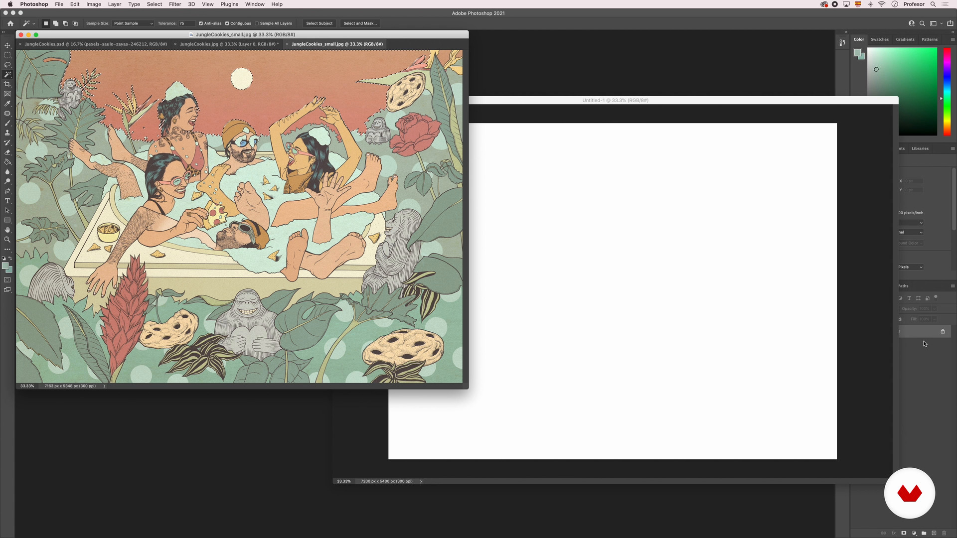
Task: Click the Share button in options bar
Action: click(950, 23)
